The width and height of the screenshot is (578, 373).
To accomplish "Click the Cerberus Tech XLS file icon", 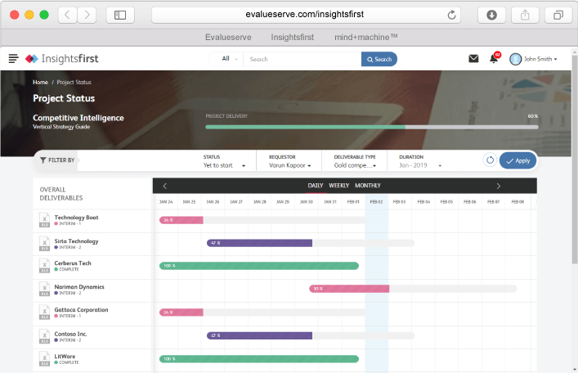I will 45,266.
